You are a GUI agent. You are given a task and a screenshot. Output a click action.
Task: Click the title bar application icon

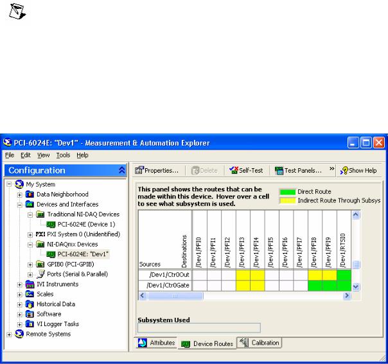click(x=8, y=143)
